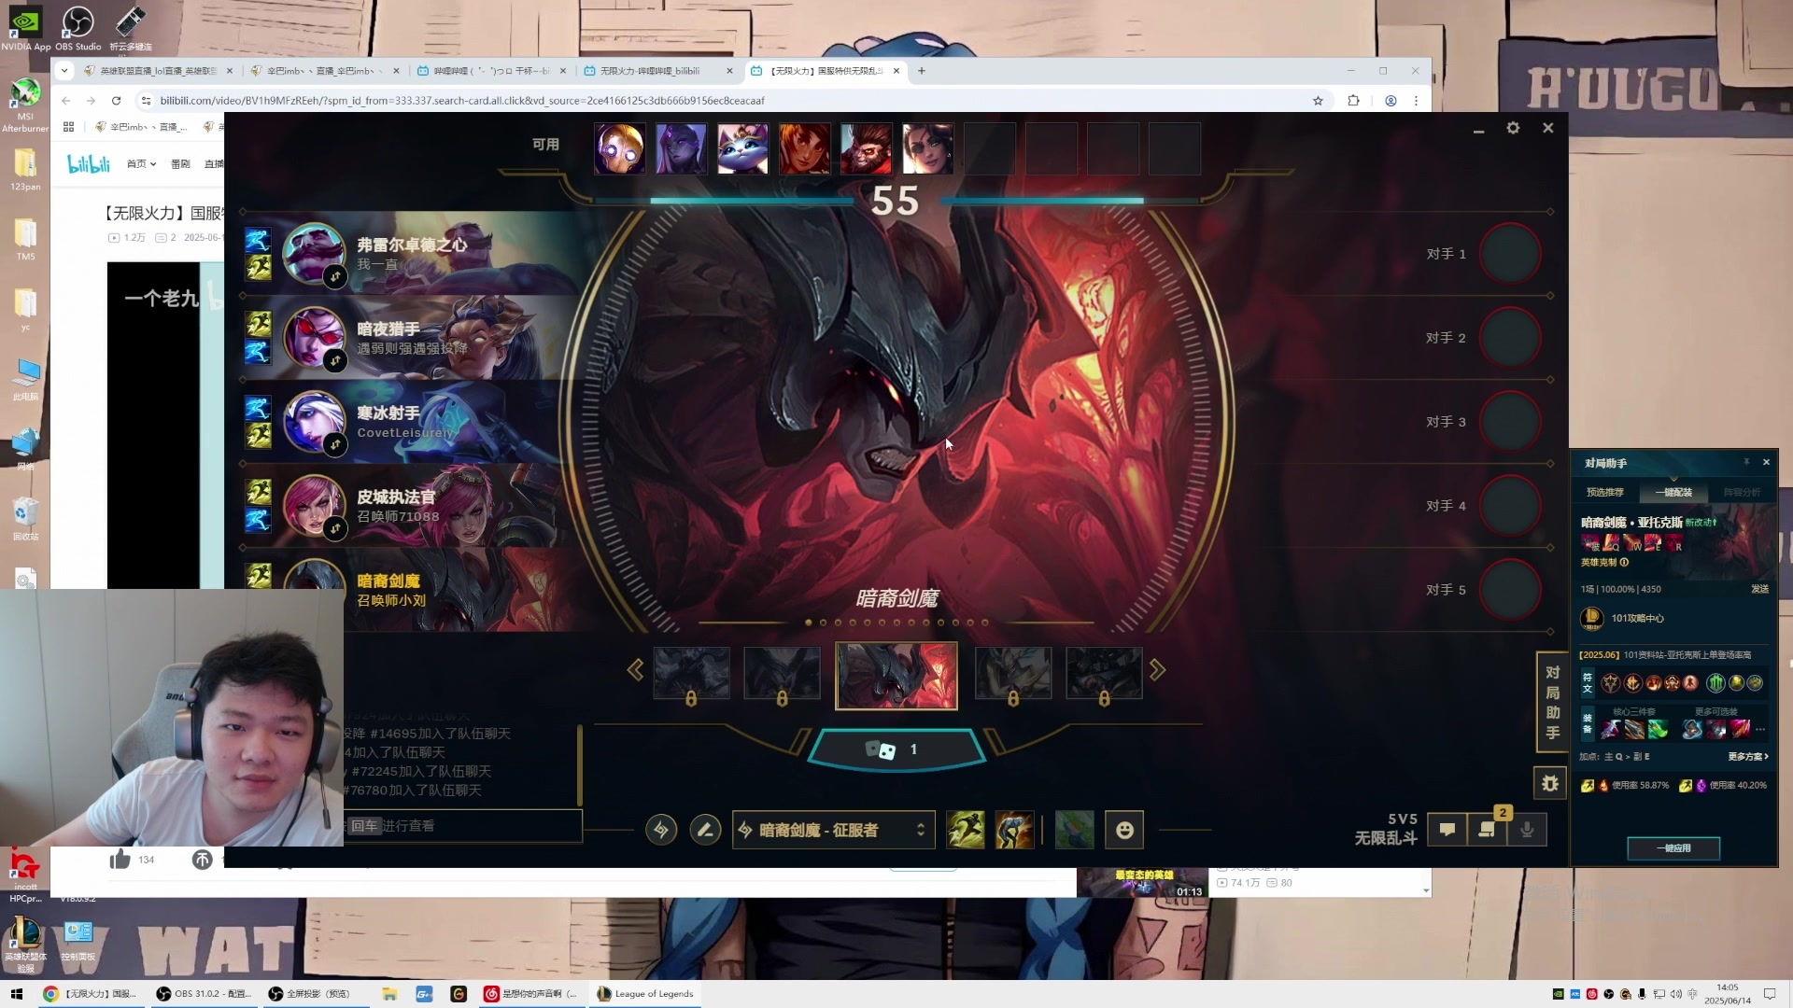Select the currently highlighted Aatrox skin thumbnail

pos(896,676)
